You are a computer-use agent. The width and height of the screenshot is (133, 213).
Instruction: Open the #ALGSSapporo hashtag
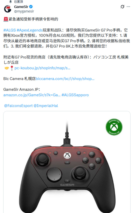click(75, 95)
